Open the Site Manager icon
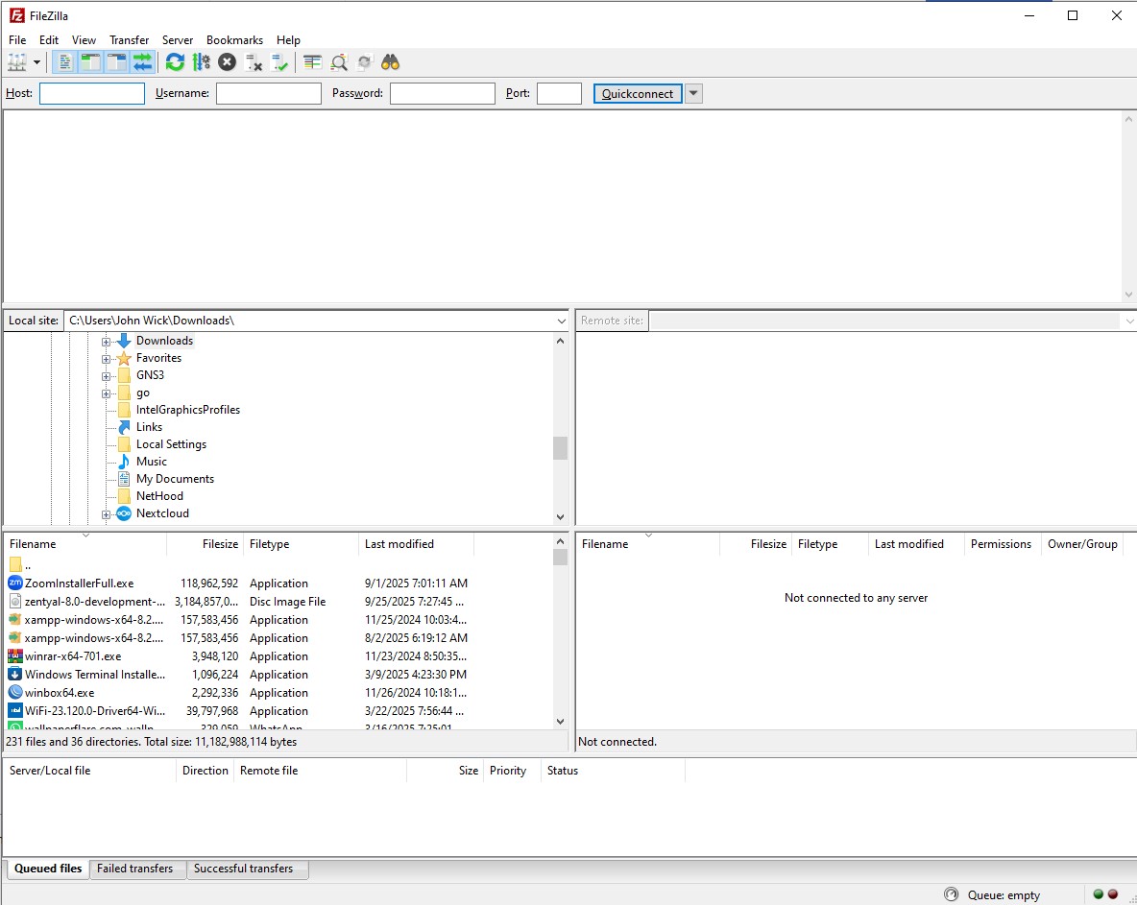The image size is (1137, 905). [17, 62]
